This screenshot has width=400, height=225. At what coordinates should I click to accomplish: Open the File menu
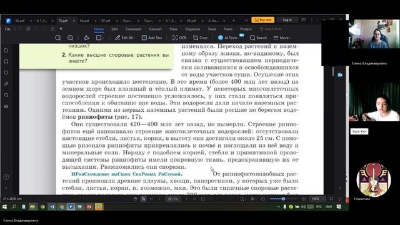[x=7, y=29]
